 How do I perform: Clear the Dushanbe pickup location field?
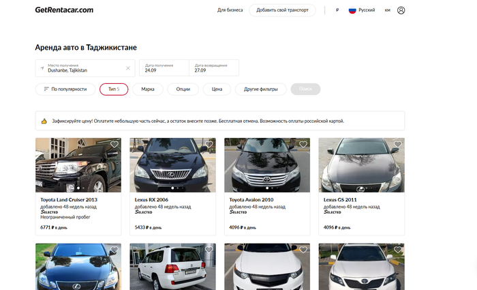[127, 68]
